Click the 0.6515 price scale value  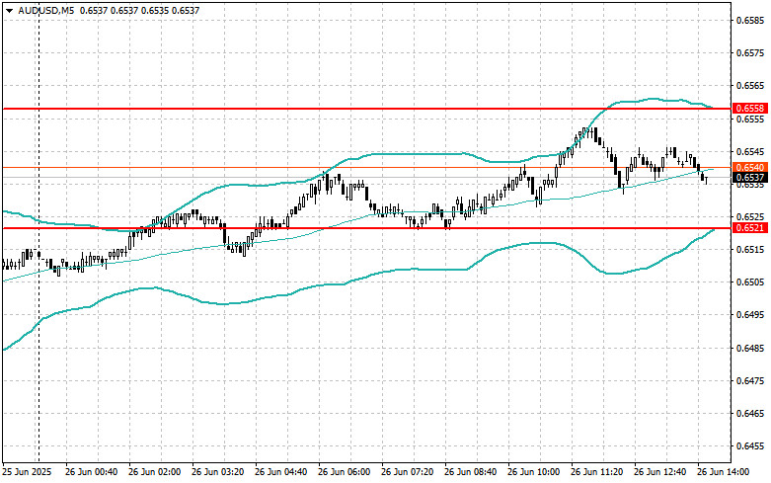[750, 249]
